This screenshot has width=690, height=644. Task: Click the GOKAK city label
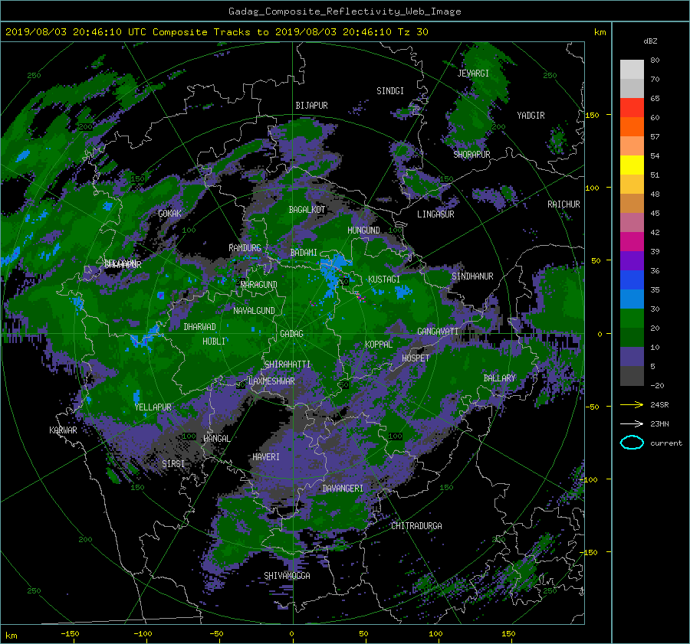170,214
